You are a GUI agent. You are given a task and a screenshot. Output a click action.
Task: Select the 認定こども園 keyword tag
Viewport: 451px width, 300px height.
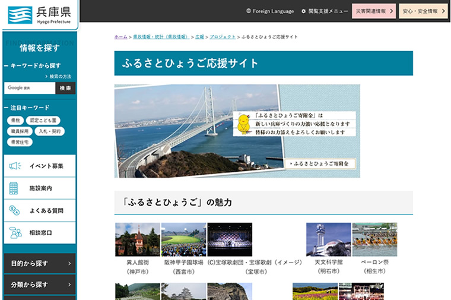coord(43,121)
